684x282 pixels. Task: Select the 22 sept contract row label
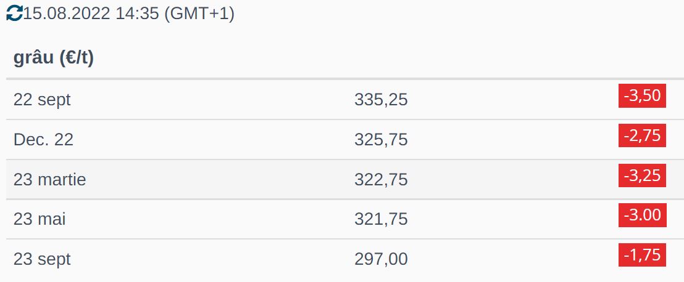(42, 100)
